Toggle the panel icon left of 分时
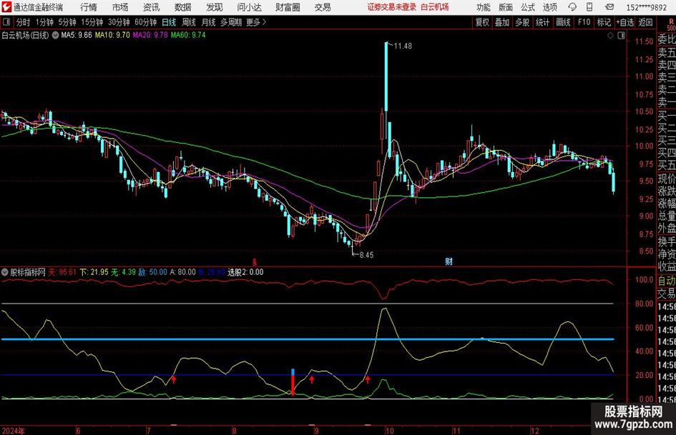The image size is (676, 435). pyautogui.click(x=7, y=22)
